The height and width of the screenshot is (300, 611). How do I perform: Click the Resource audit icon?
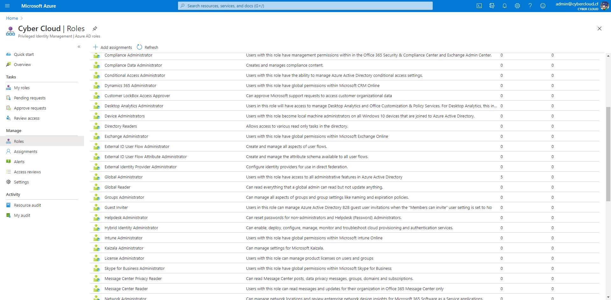(x=9, y=205)
